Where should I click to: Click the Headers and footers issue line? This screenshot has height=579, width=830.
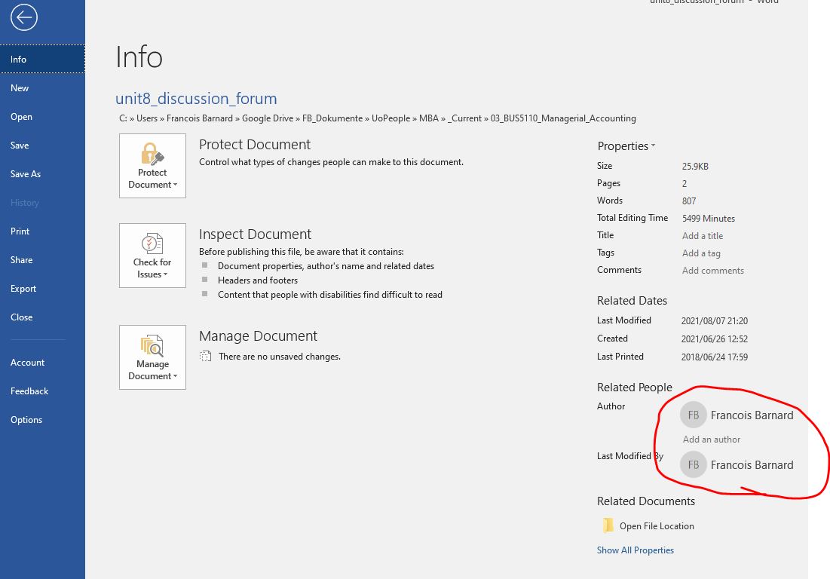point(257,280)
